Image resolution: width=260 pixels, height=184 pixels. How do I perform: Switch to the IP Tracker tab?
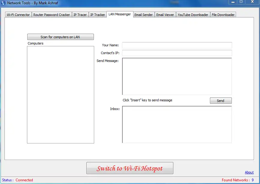(98, 15)
